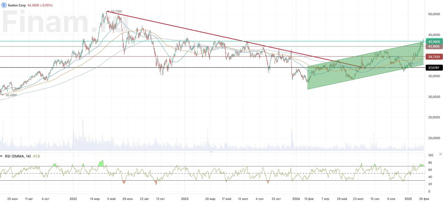Screen dimensions: 443x202
Task: Click the 2025 label on time axis
Action: click(x=408, y=199)
